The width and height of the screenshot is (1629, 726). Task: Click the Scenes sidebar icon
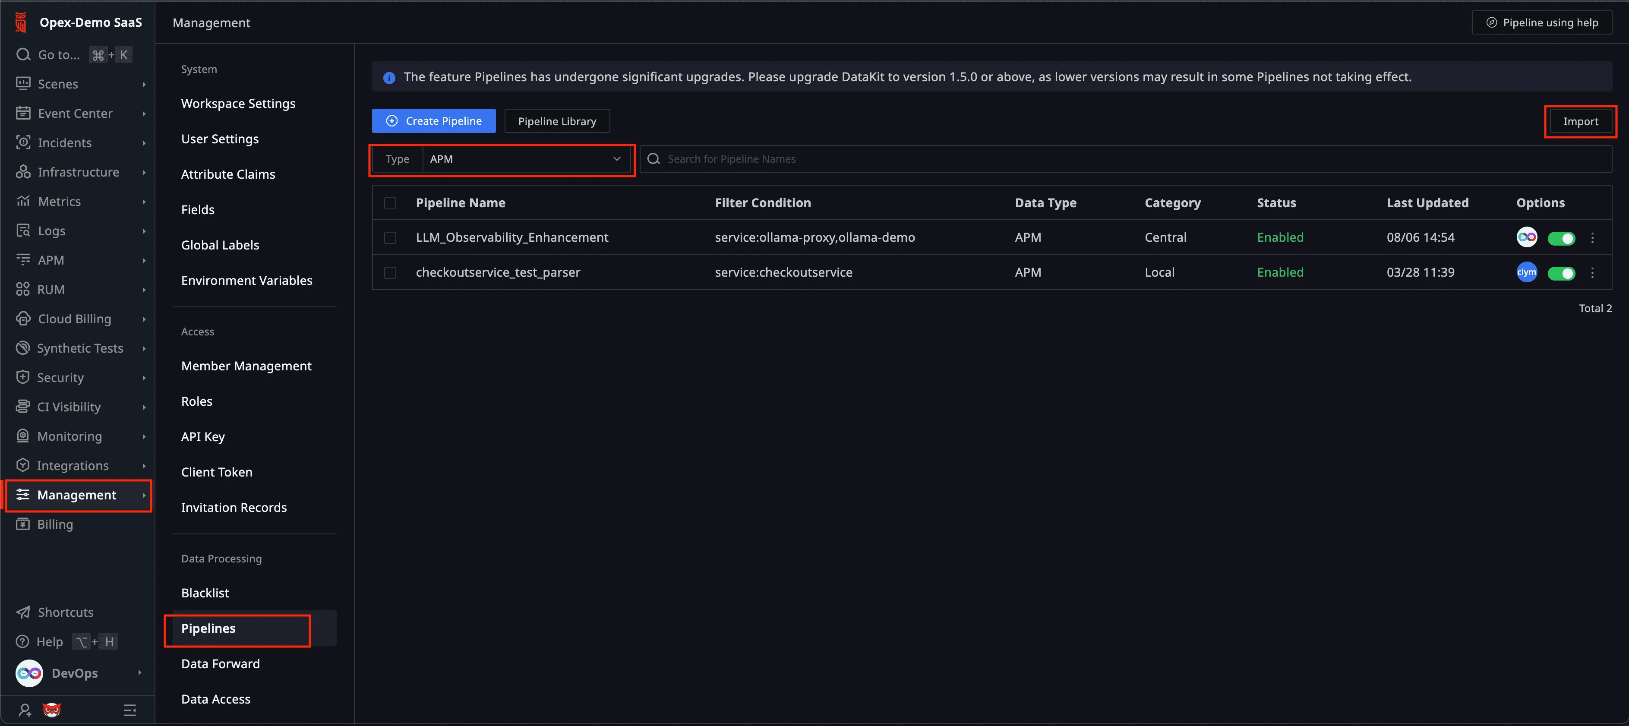(x=23, y=83)
